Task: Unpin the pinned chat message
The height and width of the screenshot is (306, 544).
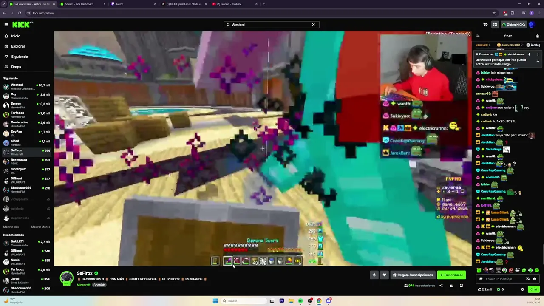Action: [529, 54]
